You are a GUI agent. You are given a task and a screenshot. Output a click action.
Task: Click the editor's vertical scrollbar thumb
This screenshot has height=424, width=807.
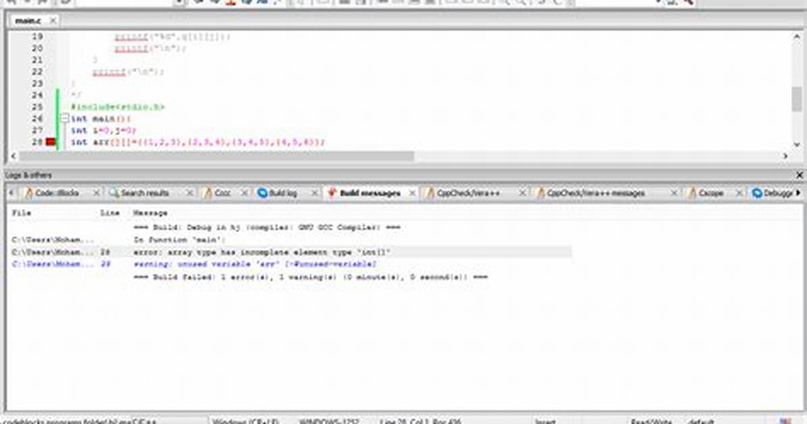pyautogui.click(x=797, y=99)
